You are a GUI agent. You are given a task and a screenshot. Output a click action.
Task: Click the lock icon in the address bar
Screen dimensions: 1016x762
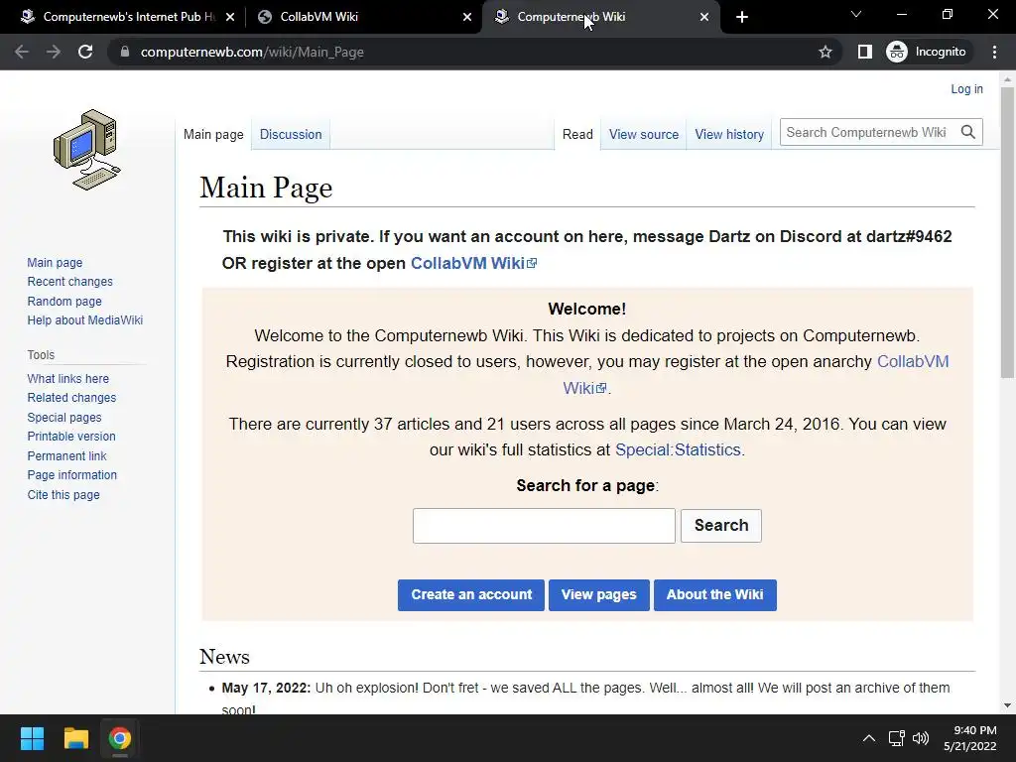(125, 52)
